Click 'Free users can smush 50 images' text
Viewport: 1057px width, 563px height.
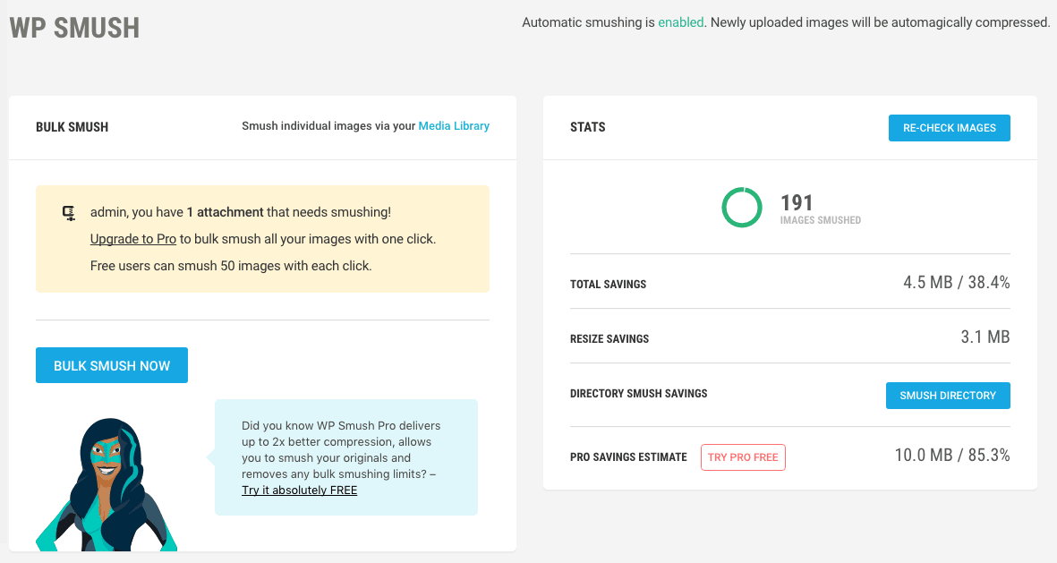pos(231,267)
